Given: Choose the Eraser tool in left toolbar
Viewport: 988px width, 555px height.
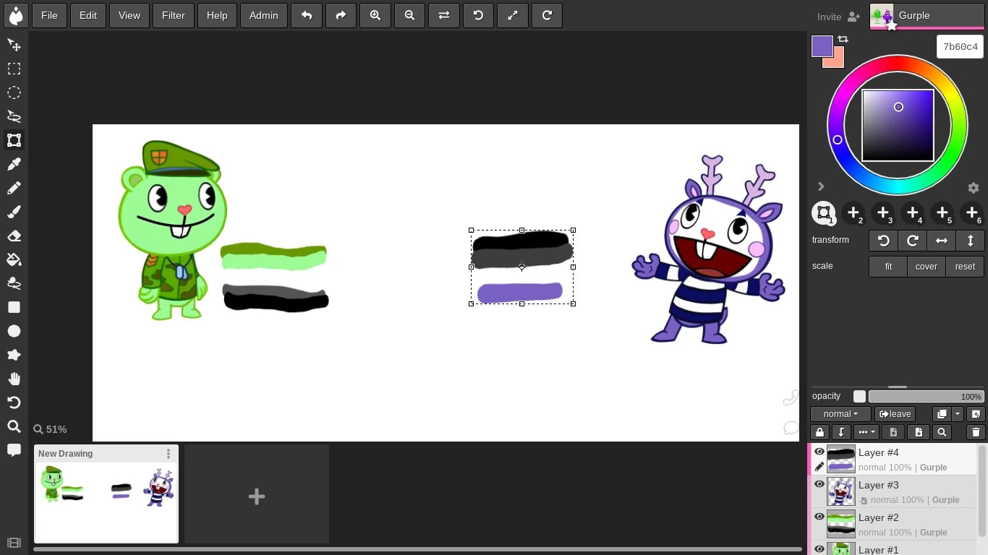Looking at the screenshot, I should click(x=14, y=236).
